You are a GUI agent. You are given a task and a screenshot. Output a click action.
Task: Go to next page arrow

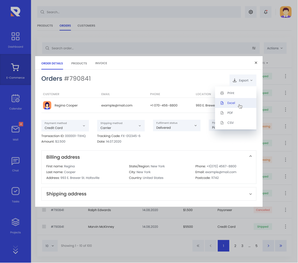click(268, 246)
